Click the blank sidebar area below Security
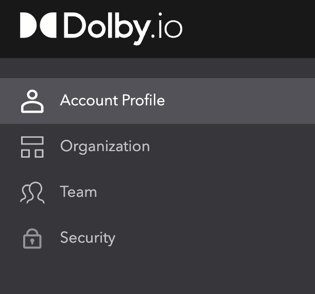The image size is (315, 294). (154, 275)
